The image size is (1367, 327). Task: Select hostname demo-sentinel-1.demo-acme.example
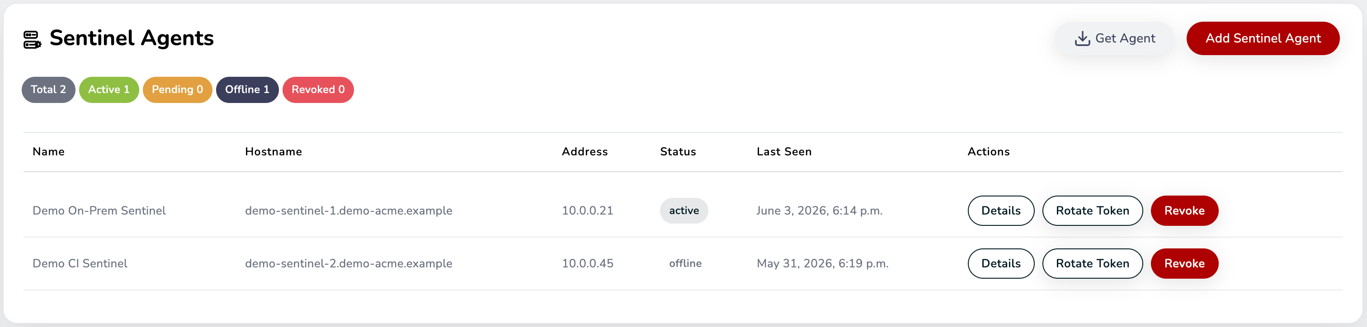349,210
